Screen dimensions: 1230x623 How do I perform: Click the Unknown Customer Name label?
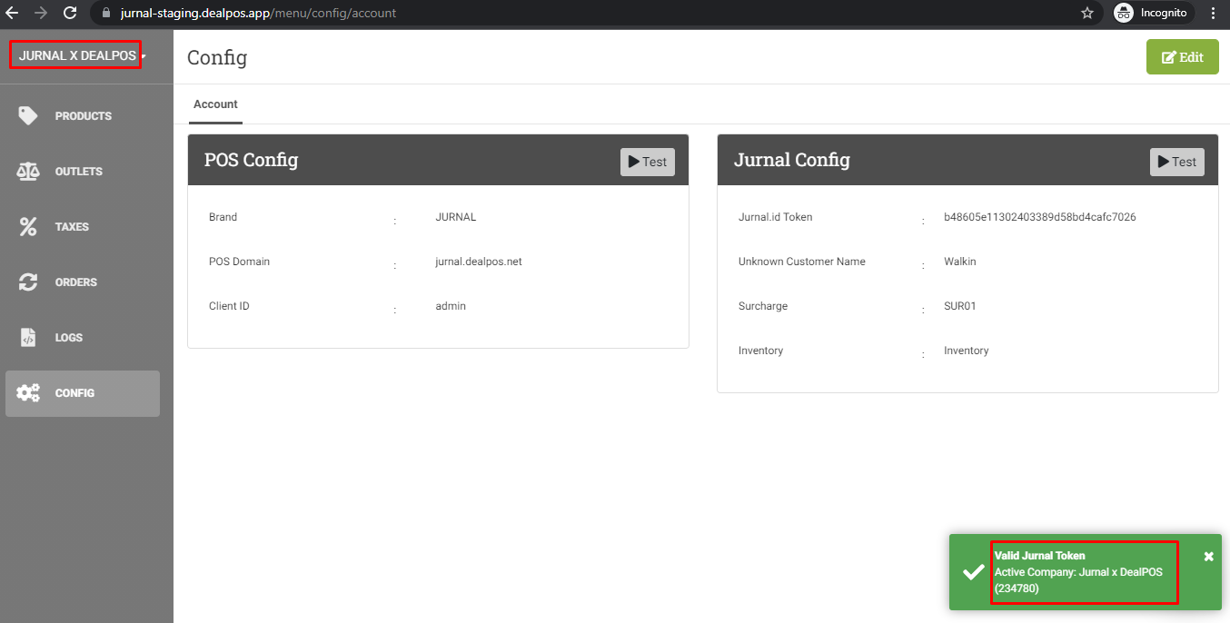[x=802, y=262]
